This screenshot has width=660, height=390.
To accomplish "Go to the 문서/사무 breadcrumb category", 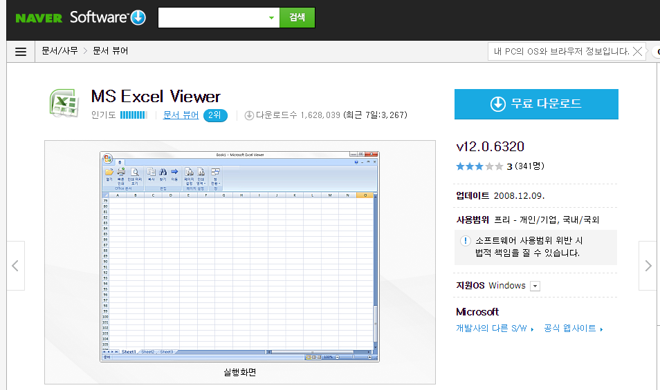I will (59, 51).
